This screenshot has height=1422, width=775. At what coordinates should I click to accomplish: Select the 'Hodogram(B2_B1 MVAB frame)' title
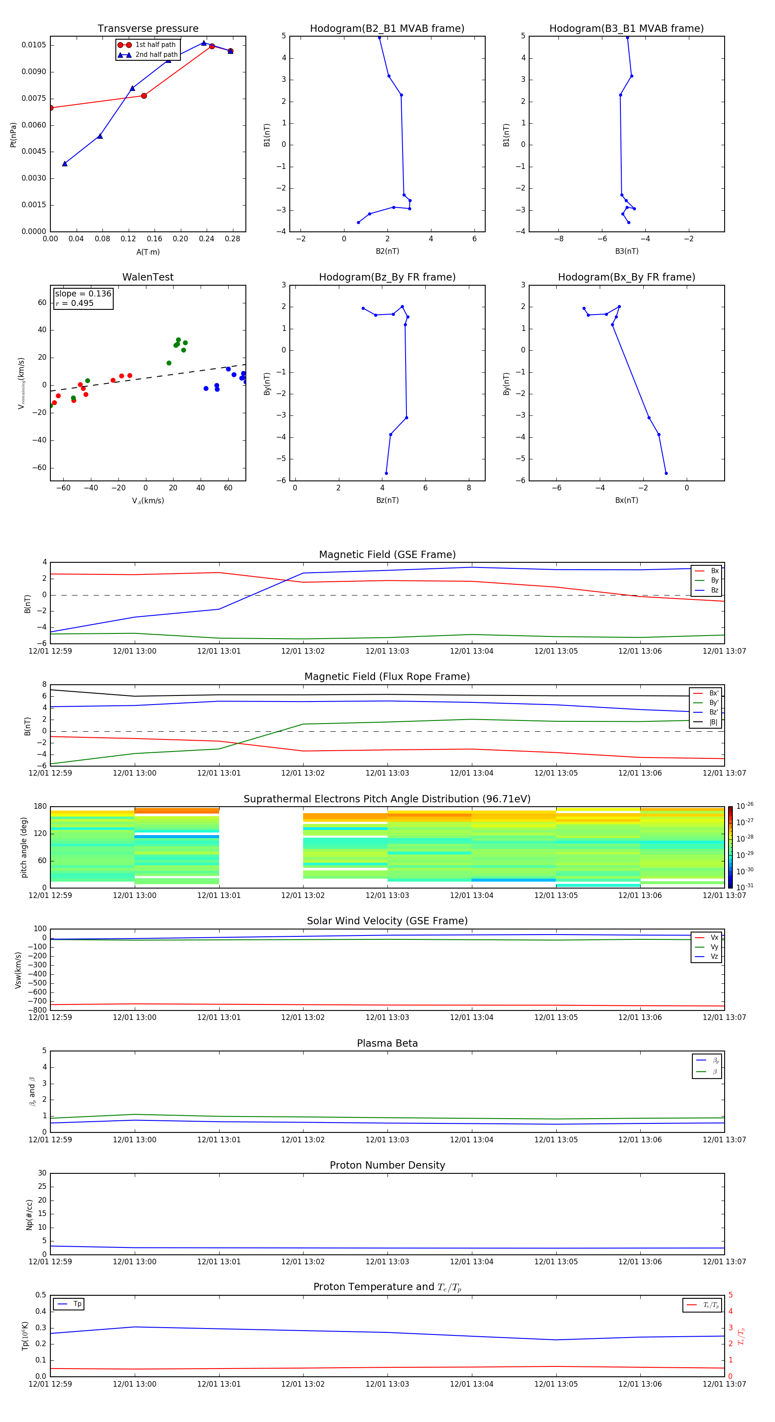(x=387, y=29)
